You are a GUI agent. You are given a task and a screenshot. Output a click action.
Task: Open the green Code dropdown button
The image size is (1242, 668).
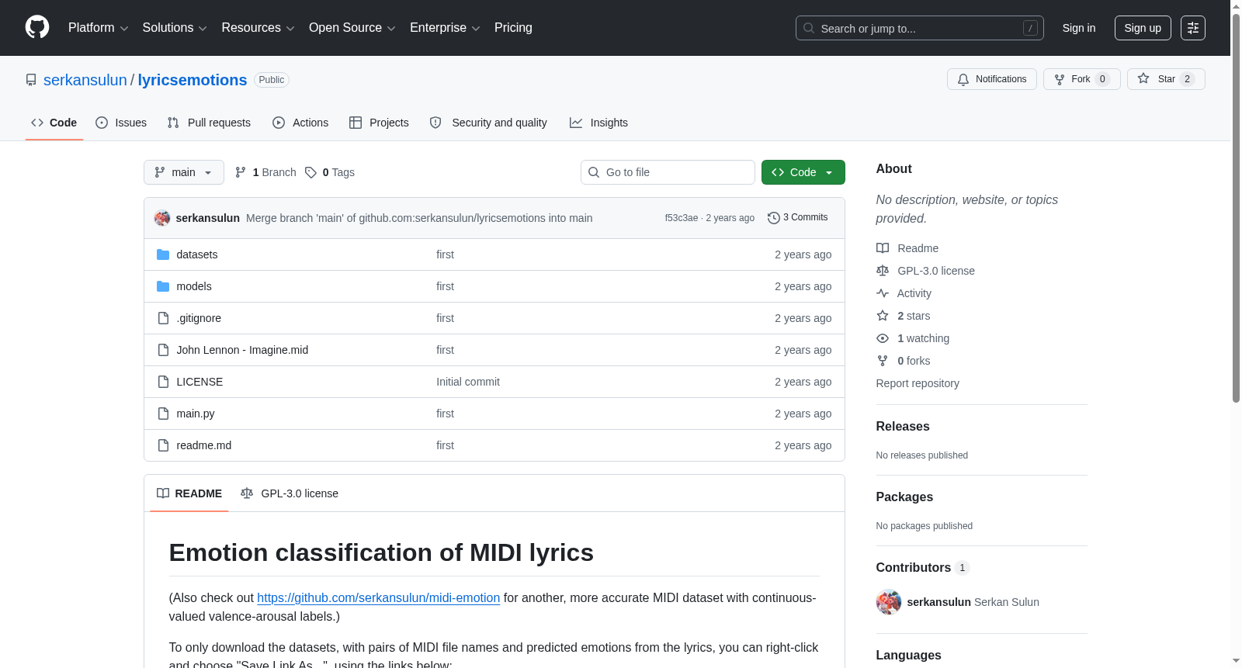(803, 172)
